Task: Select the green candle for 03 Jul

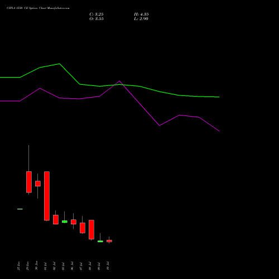Action: (65, 222)
